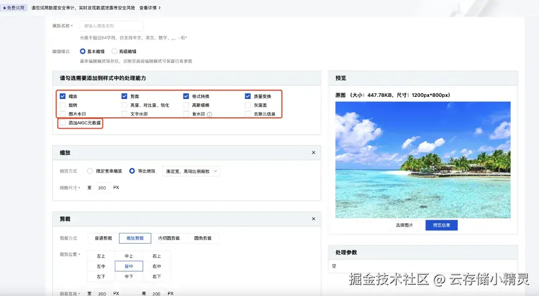Click the 预览结果 button
Image resolution: width=539 pixels, height=296 pixels.
coord(441,225)
